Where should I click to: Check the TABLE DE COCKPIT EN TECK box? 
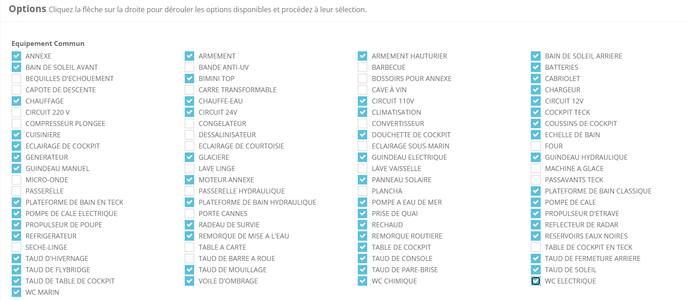pyautogui.click(x=536, y=247)
